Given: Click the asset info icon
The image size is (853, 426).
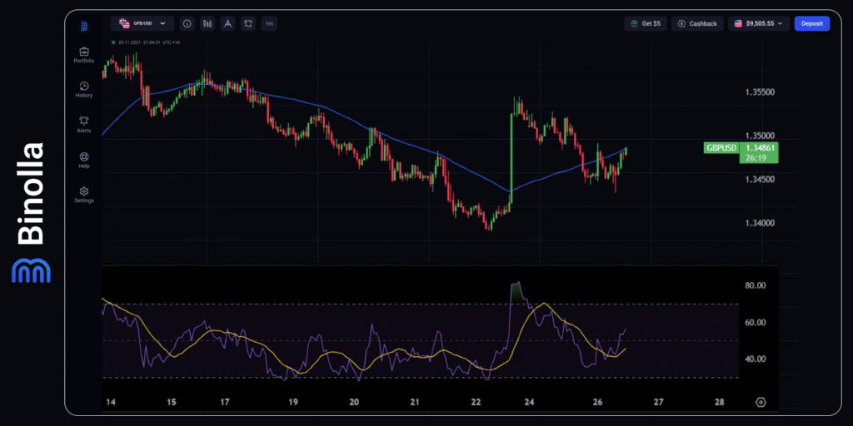Looking at the screenshot, I should (x=187, y=24).
